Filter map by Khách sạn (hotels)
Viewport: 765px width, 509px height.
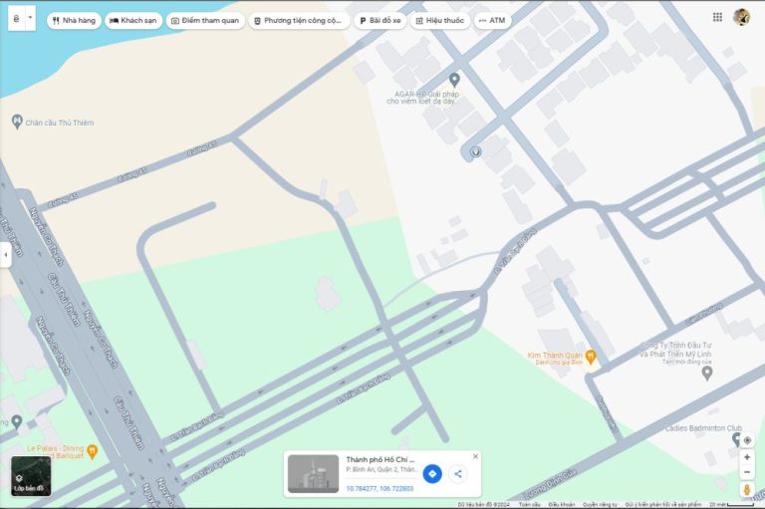coord(133,21)
